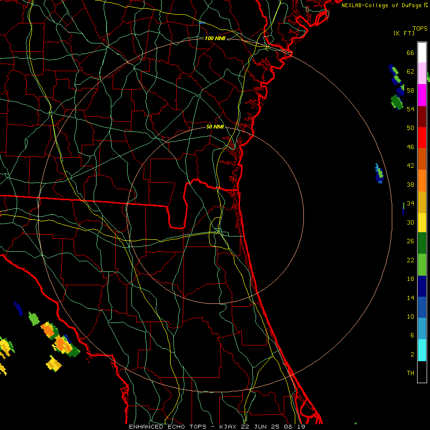
Task: Click the legend value 26
Action: 410,241
